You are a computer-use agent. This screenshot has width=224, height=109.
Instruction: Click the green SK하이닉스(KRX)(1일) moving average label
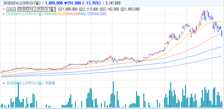pyautogui.click(x=25, y=14)
